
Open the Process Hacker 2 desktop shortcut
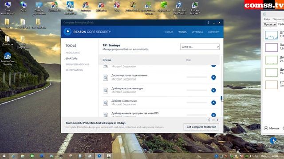click(x=195, y=8)
